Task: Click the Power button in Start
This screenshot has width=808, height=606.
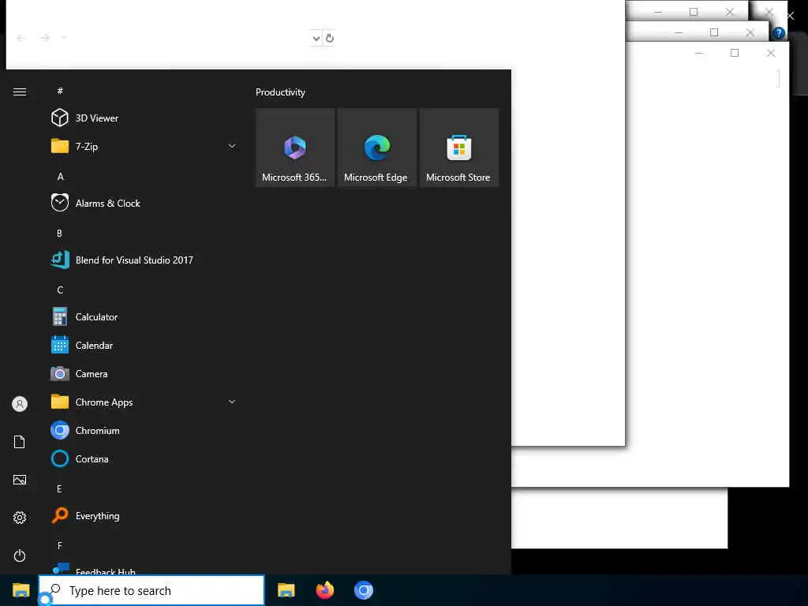Action: click(20, 555)
